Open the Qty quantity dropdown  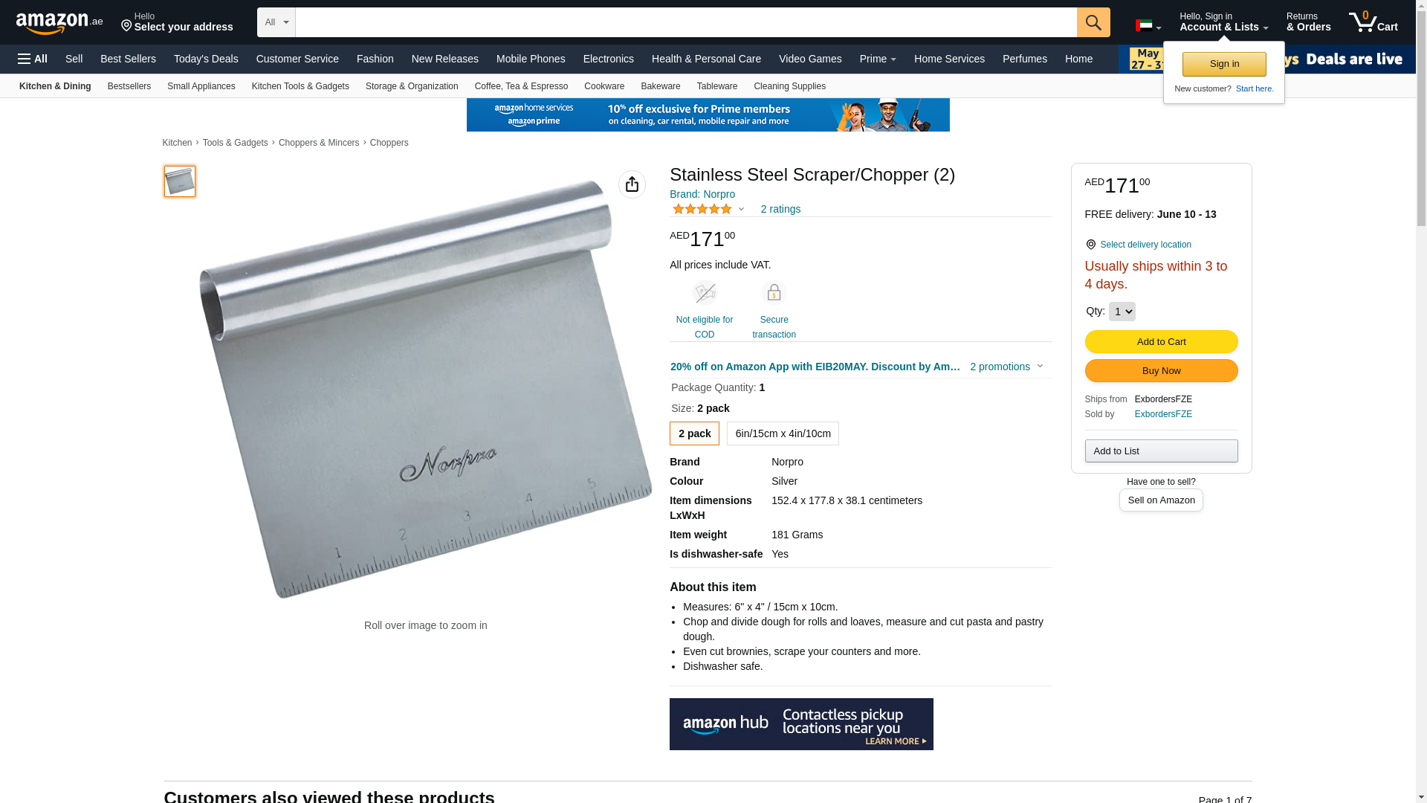(x=1122, y=312)
